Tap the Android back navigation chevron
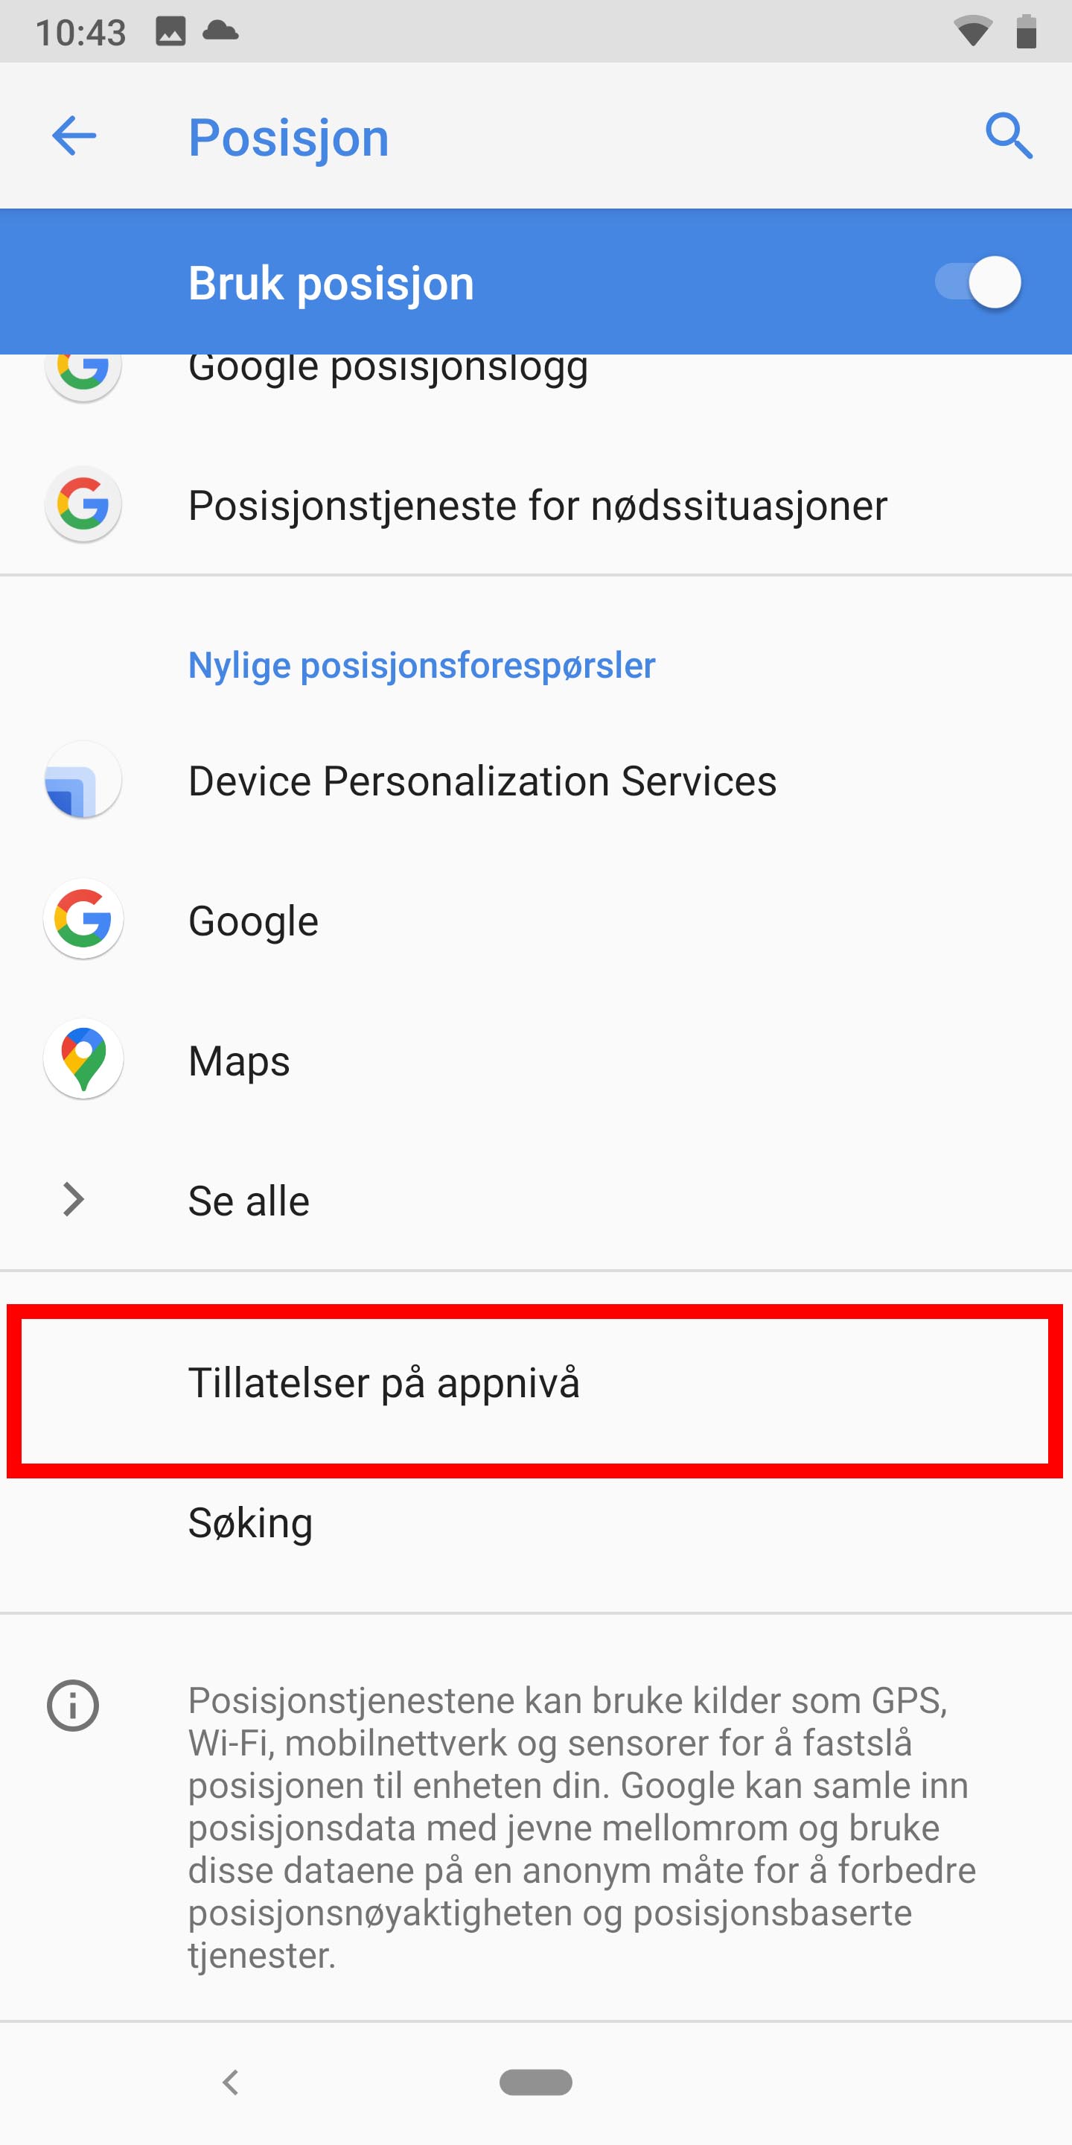The height and width of the screenshot is (2145, 1072). [231, 2082]
